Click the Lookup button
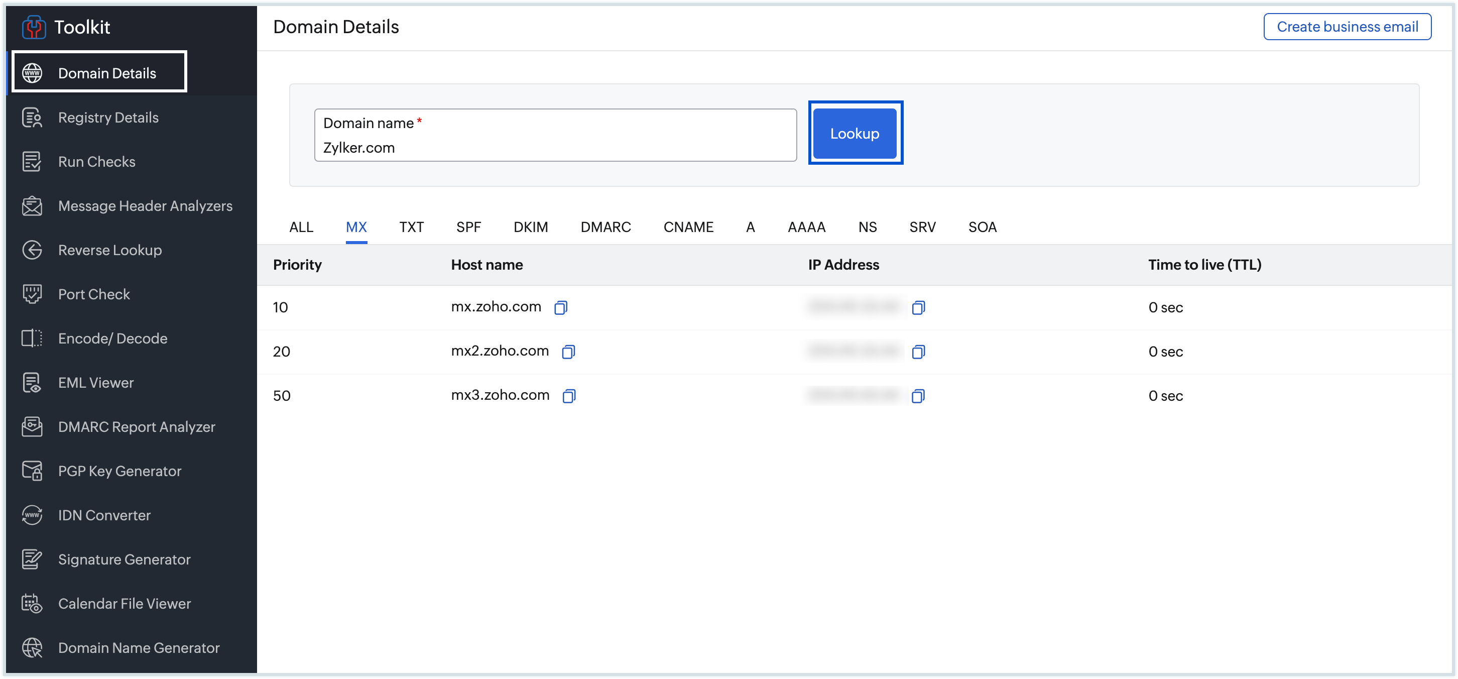 coord(855,133)
